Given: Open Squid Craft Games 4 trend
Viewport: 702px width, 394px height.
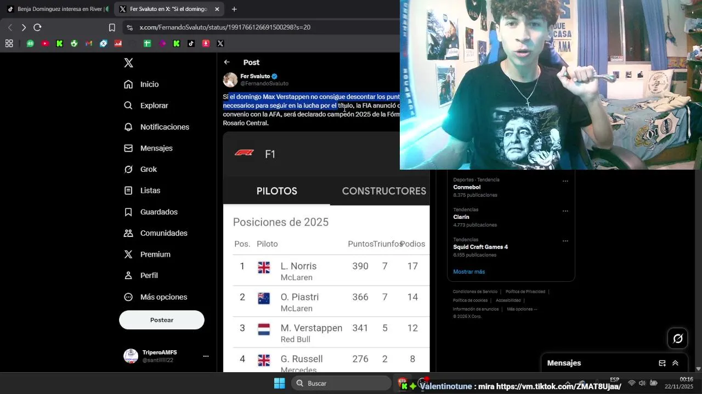Looking at the screenshot, I should point(480,247).
